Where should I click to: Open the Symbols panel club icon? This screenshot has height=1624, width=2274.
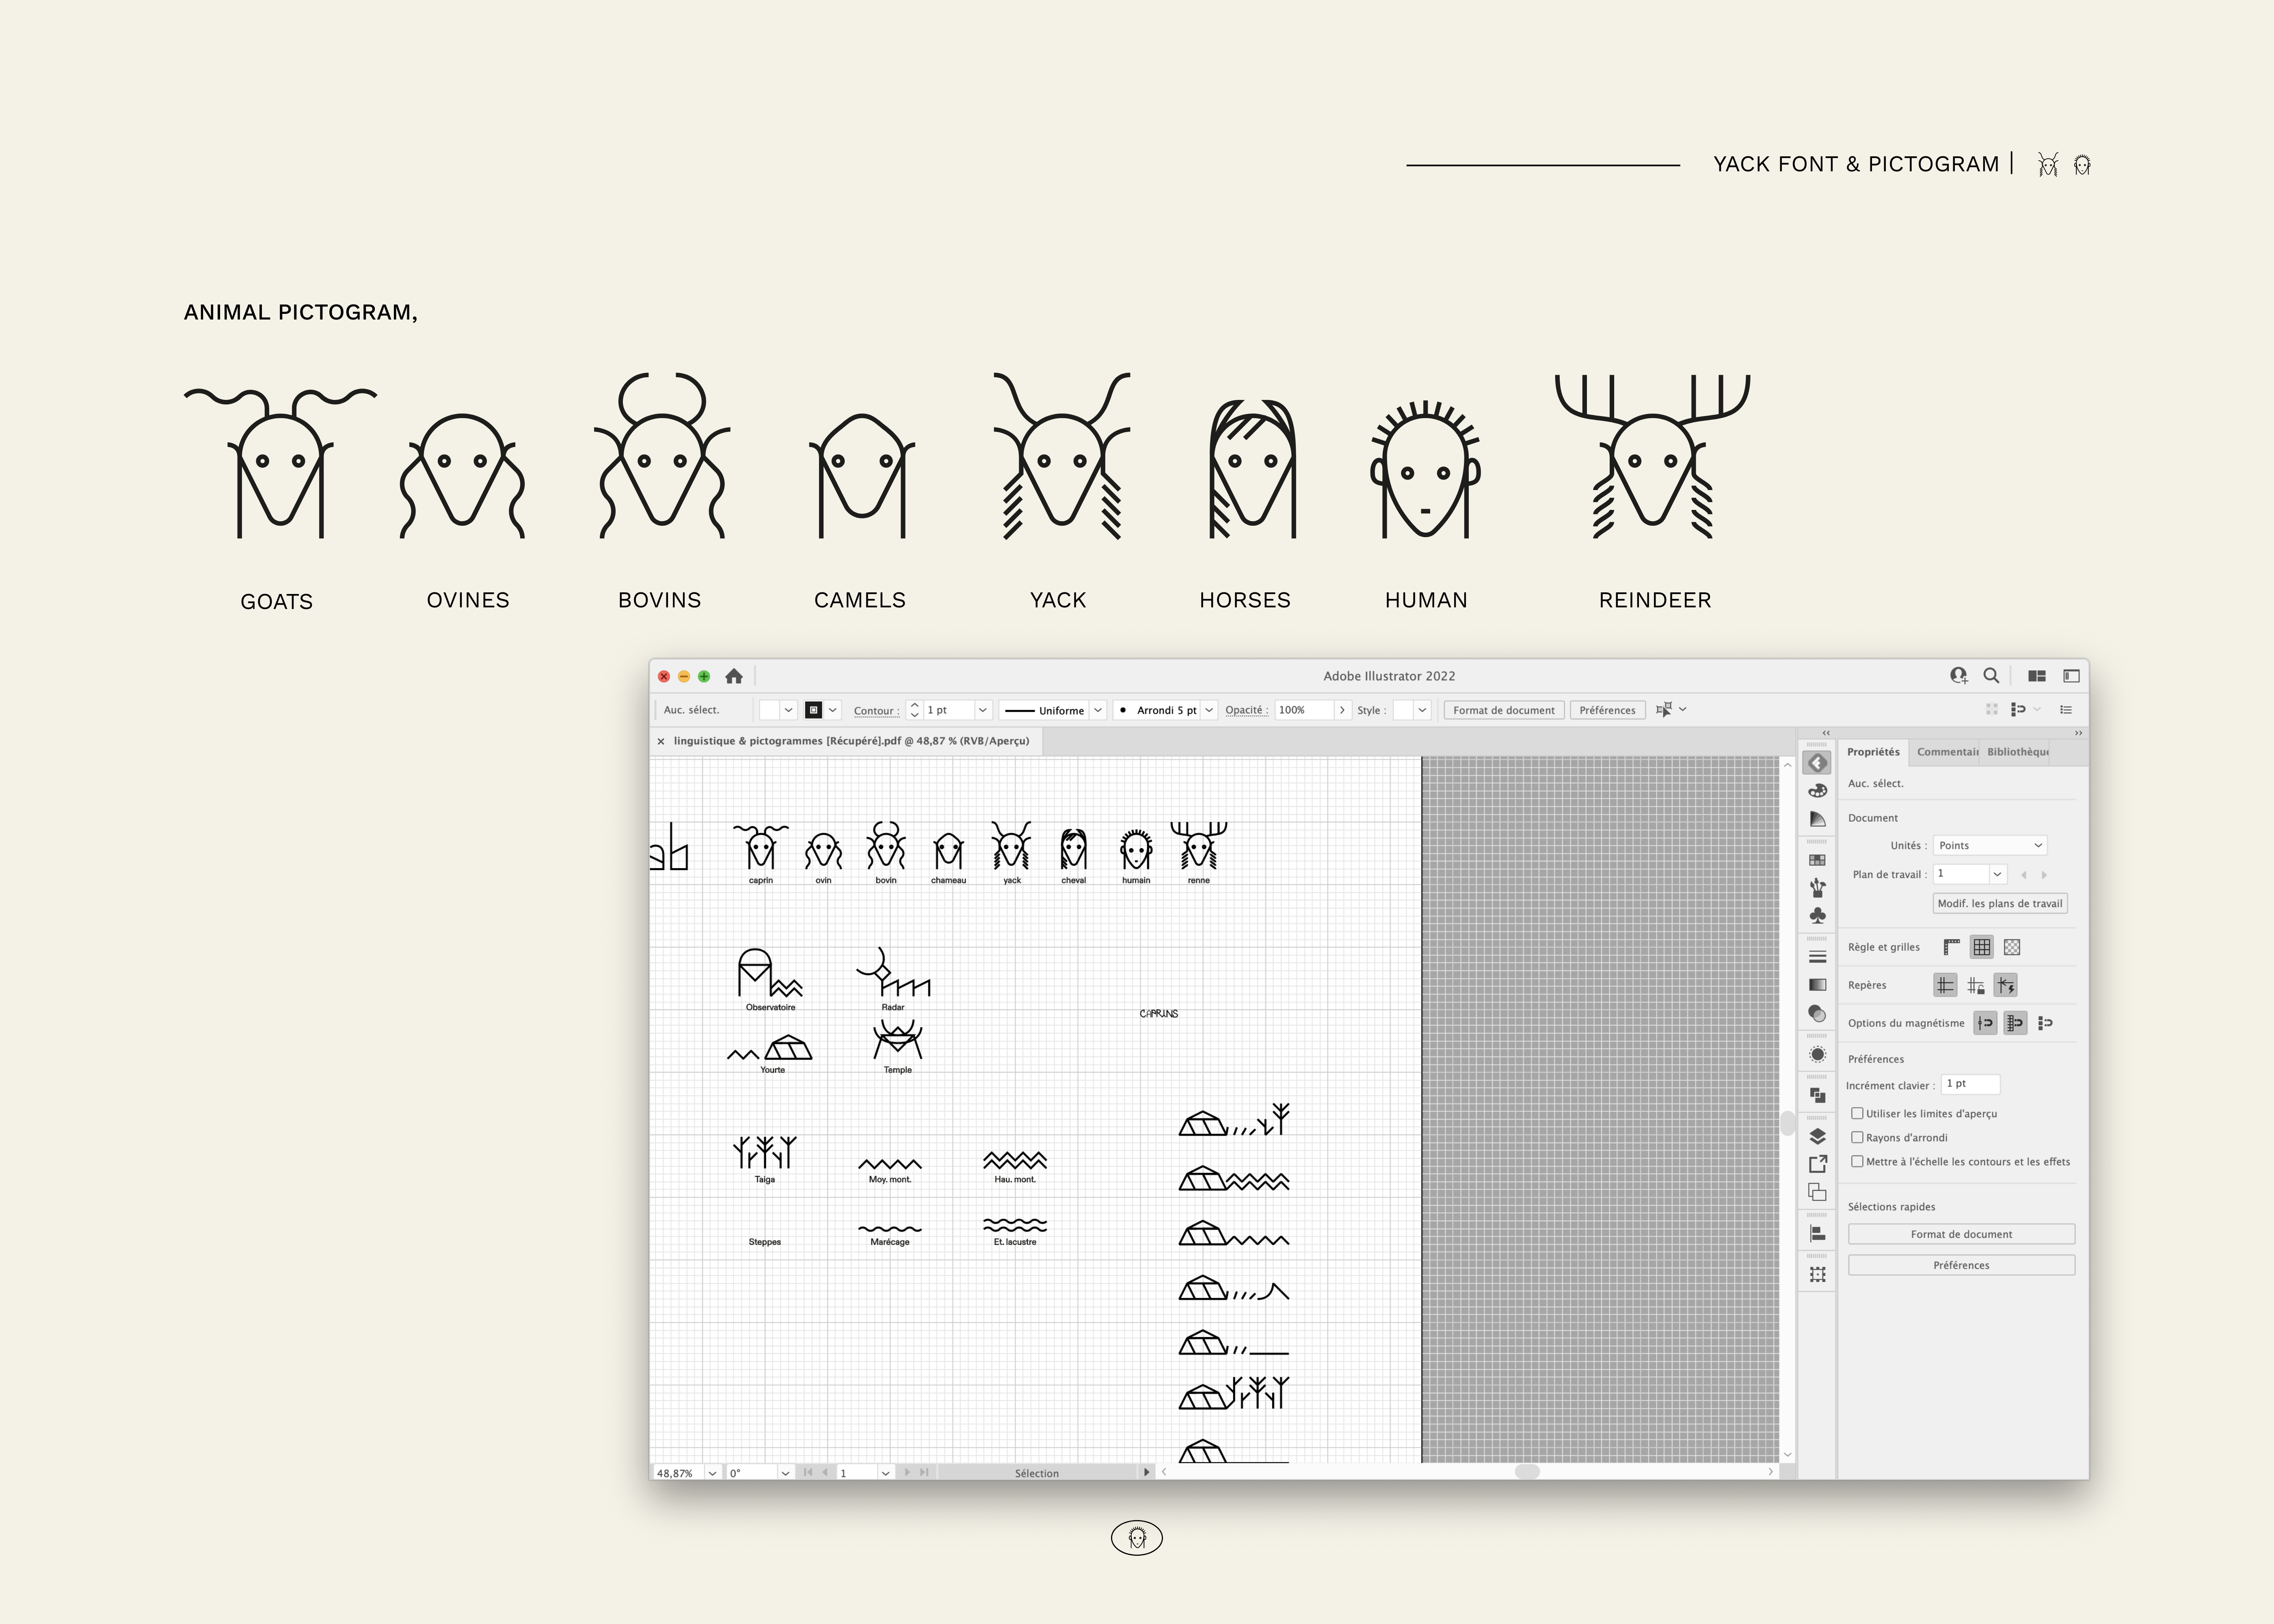click(1817, 915)
